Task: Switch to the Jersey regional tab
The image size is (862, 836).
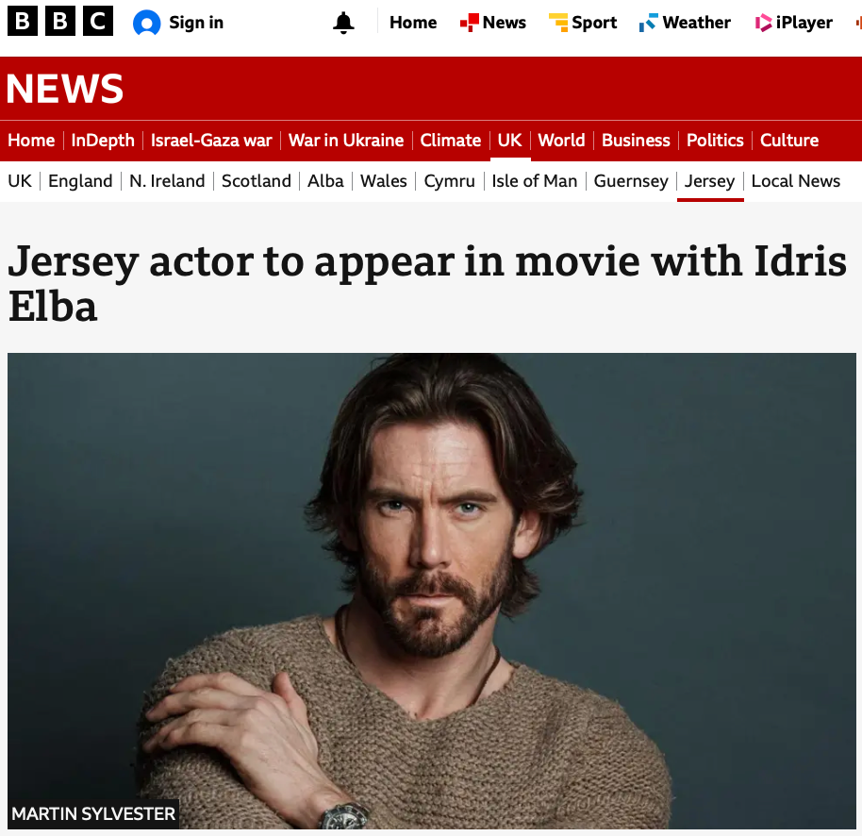Action: tap(710, 181)
